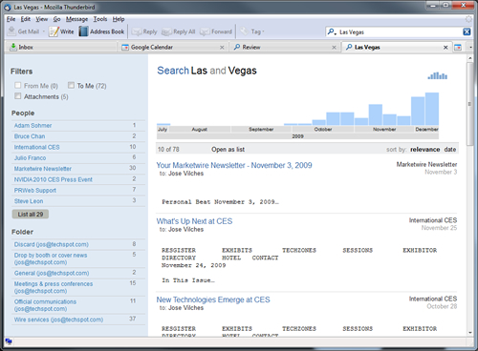Screen dimensions: 478x351
Task: Toggle the To Me filter checkbox
Action: [x=71, y=85]
